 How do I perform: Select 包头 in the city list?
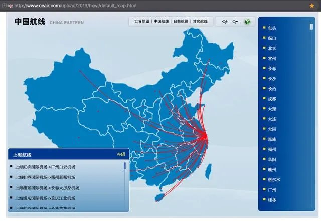tap(272, 28)
